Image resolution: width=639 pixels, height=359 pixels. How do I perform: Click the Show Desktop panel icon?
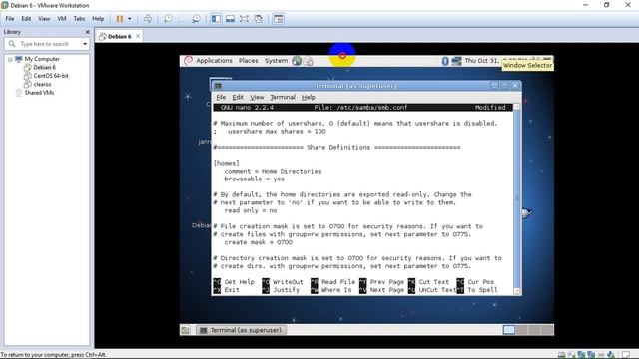pyautogui.click(x=185, y=330)
